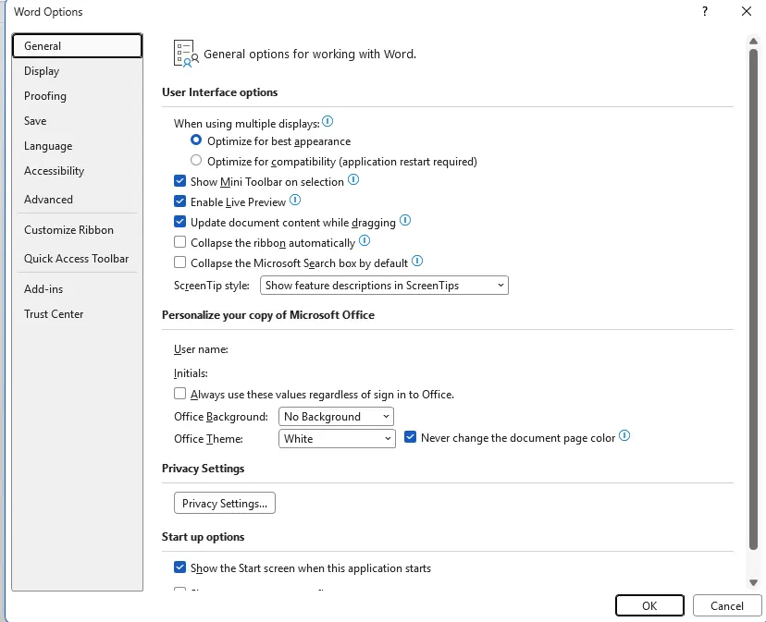
Task: Click the vertical scrollbar thumb
Action: coord(753,299)
